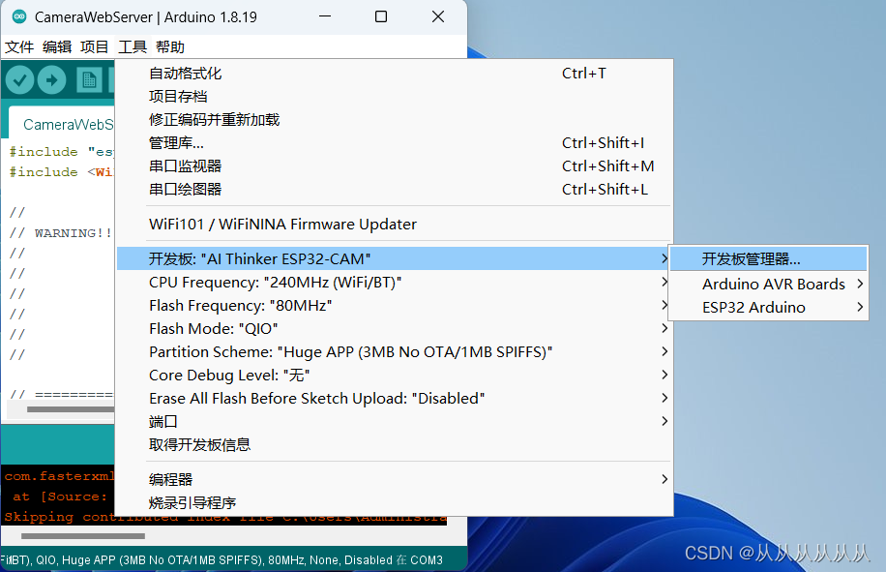Expand 开发板 AI Thinker ESP32-CAM submenu
886x572 pixels.
[x=395, y=258]
